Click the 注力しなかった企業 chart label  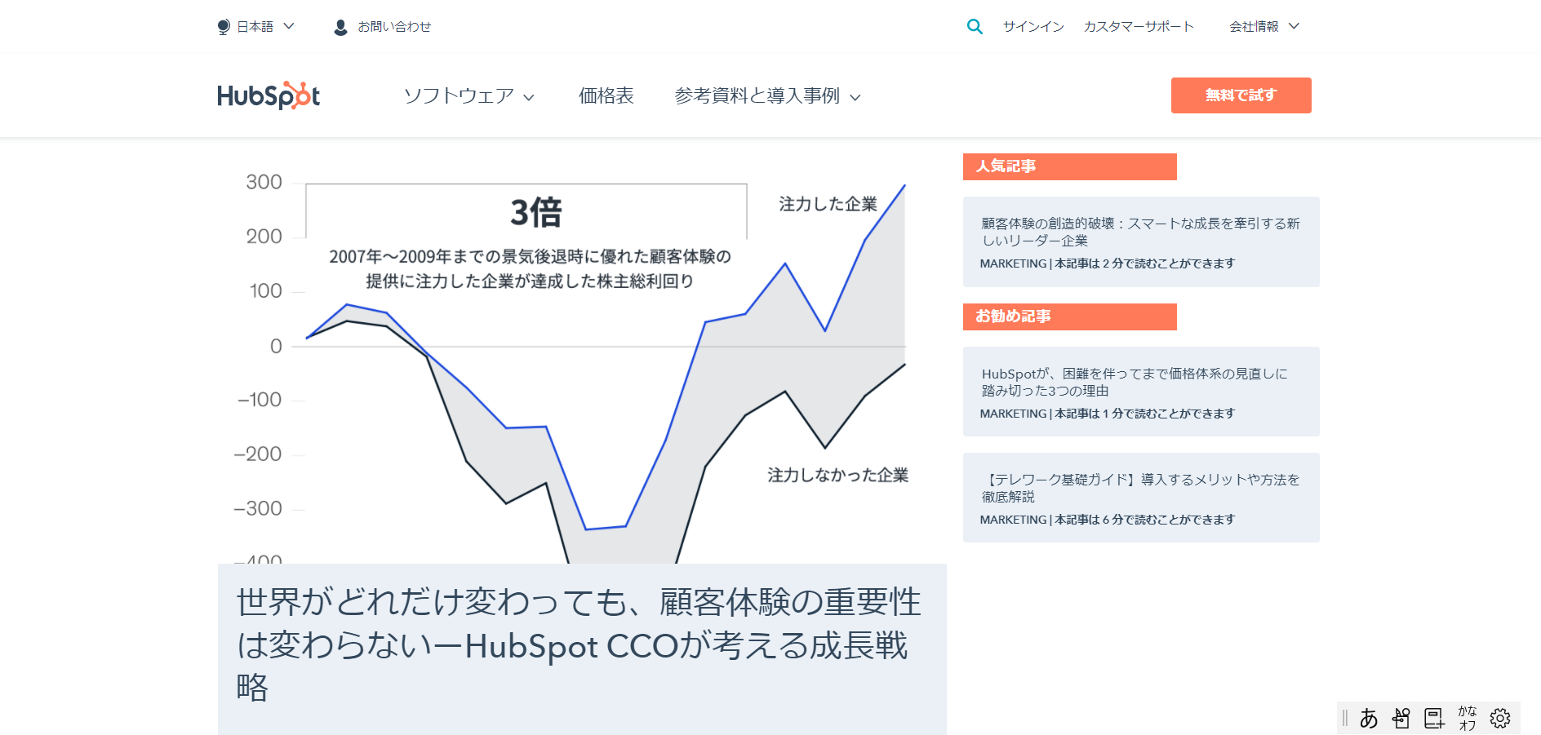(838, 475)
